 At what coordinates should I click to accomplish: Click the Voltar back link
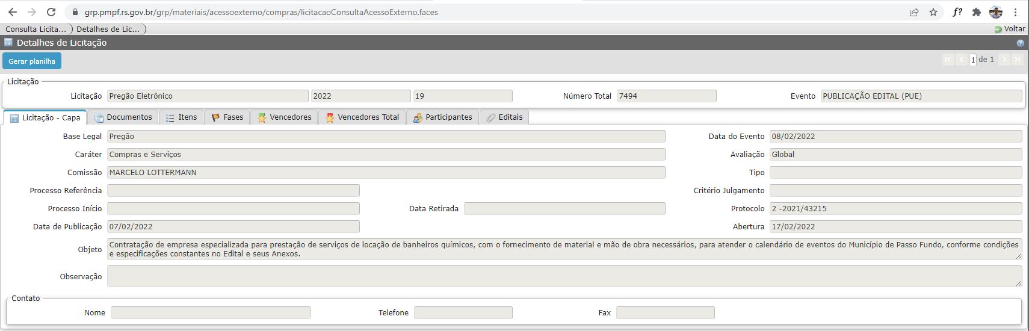[x=1010, y=29]
